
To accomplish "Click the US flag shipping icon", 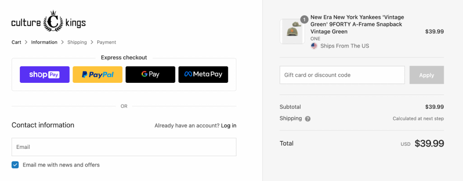I will (x=314, y=46).
